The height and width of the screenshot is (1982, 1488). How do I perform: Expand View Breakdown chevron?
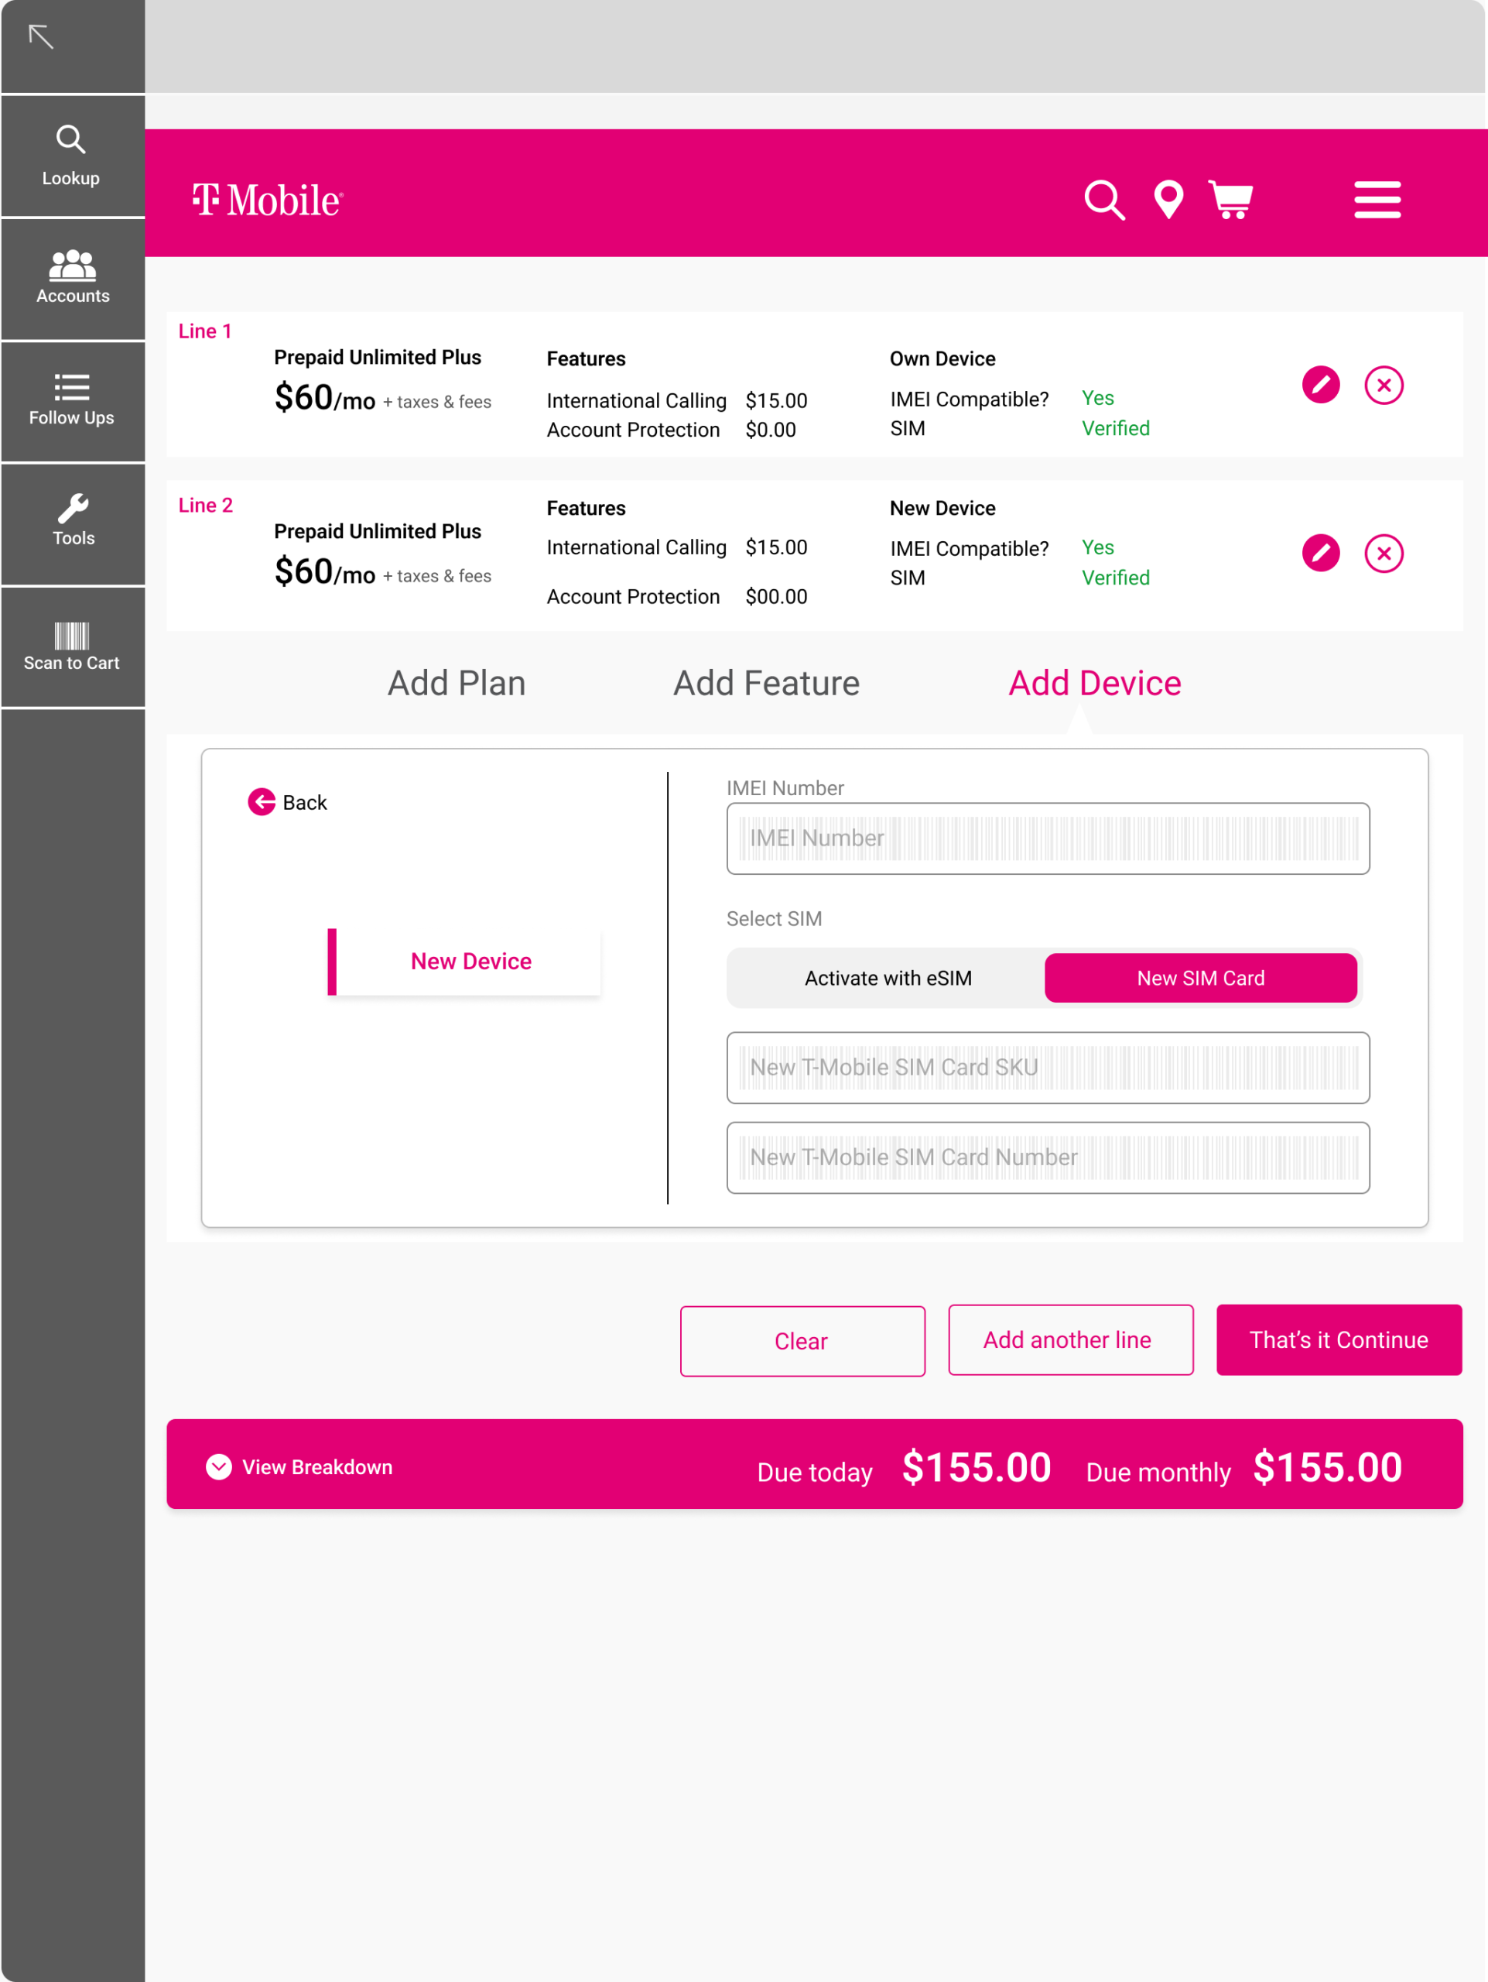click(x=218, y=1466)
